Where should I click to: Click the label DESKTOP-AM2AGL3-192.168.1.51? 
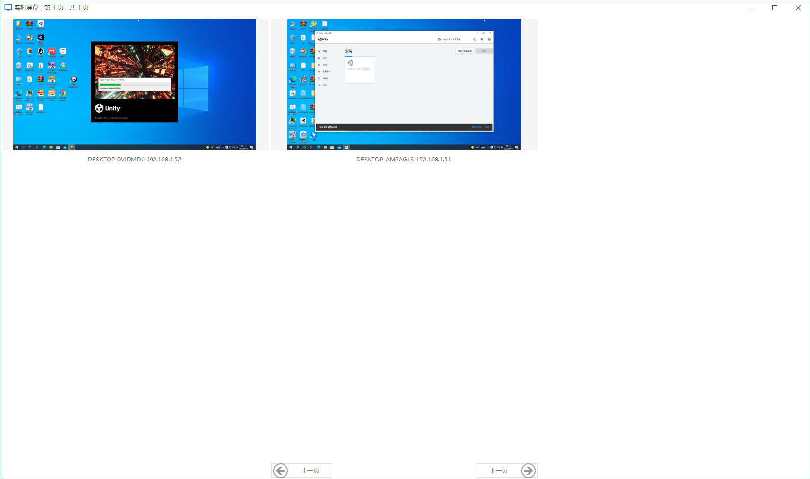[x=404, y=160]
